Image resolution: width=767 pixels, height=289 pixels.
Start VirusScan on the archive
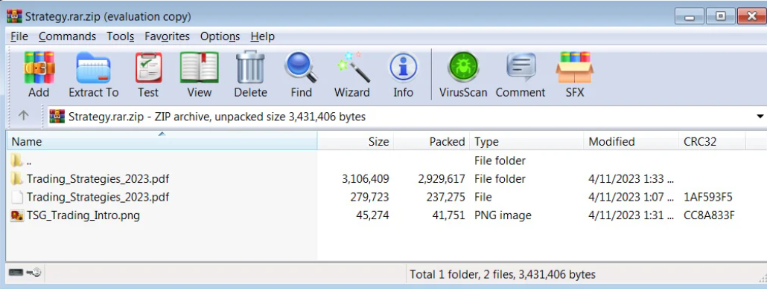462,75
